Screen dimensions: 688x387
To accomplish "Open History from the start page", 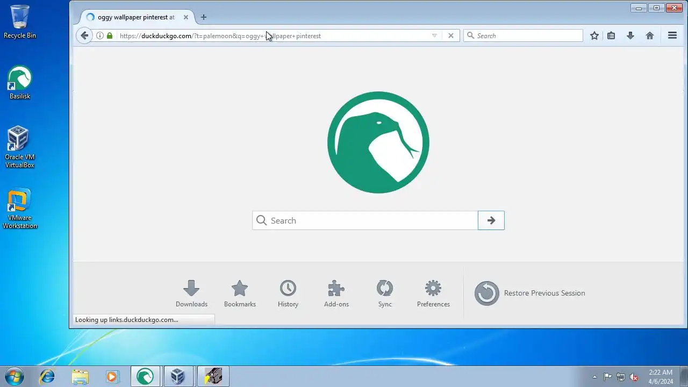I will (288, 293).
